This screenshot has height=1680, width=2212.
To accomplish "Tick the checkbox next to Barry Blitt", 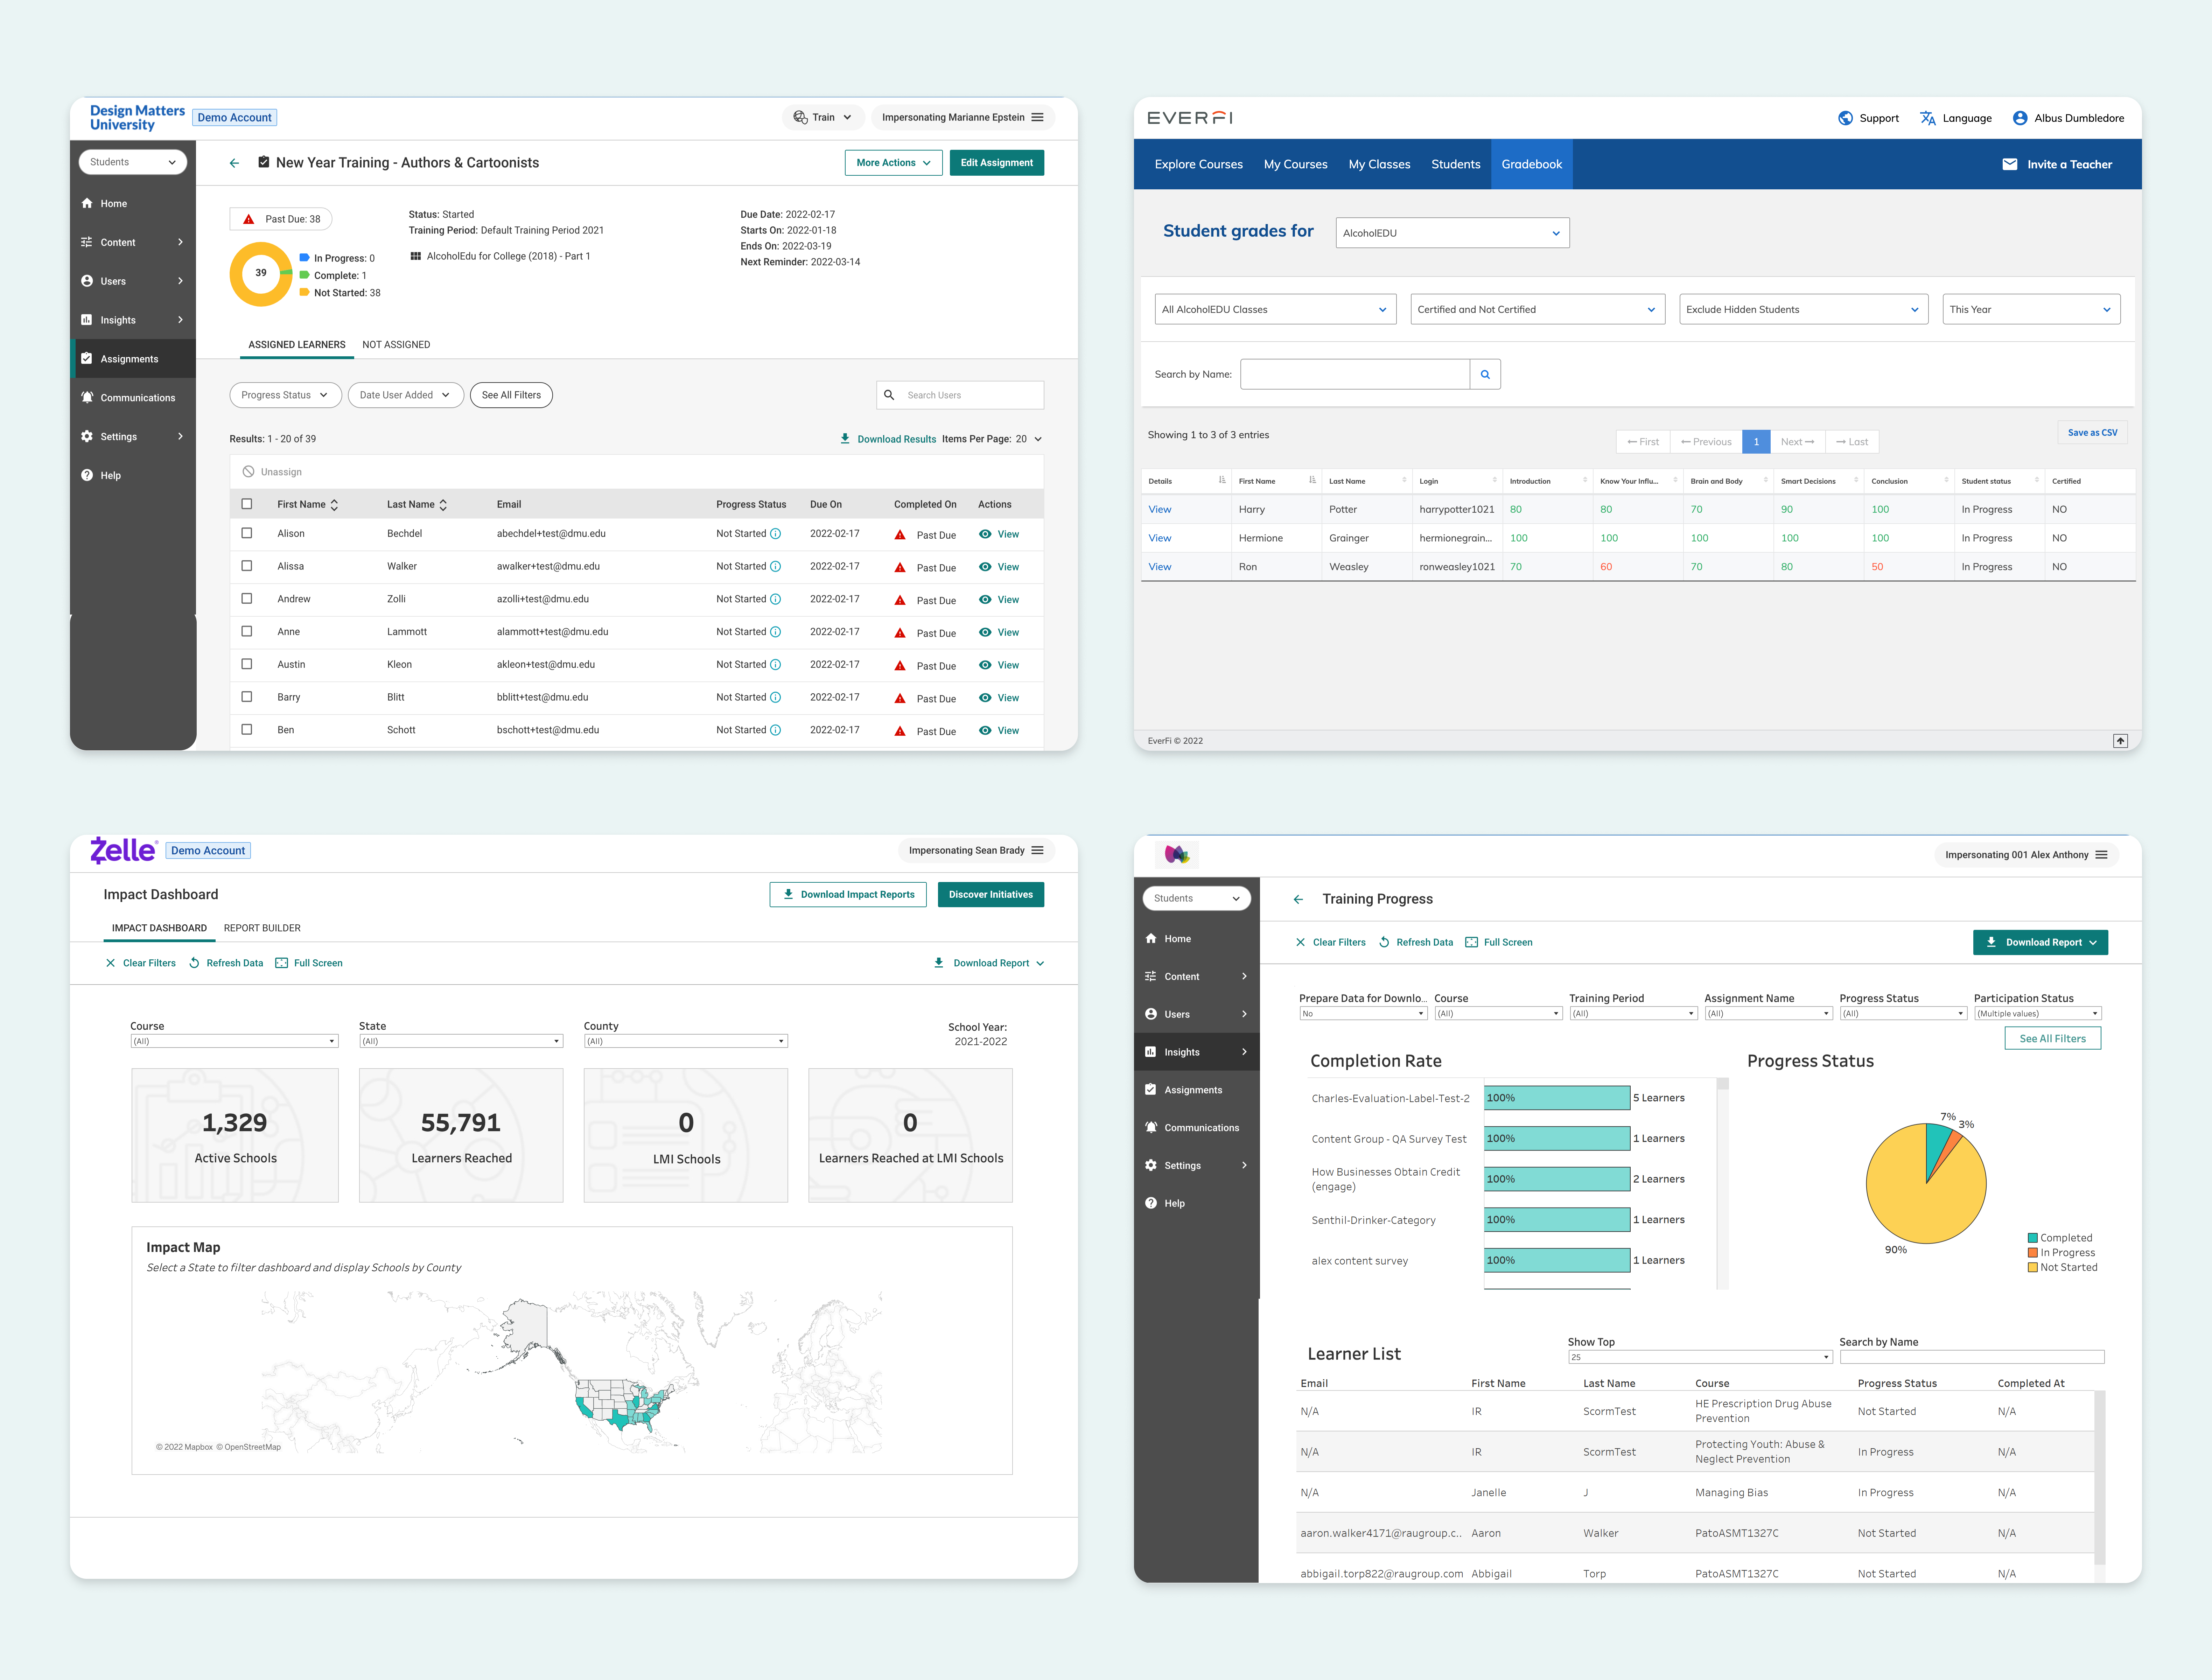I will coord(247,697).
